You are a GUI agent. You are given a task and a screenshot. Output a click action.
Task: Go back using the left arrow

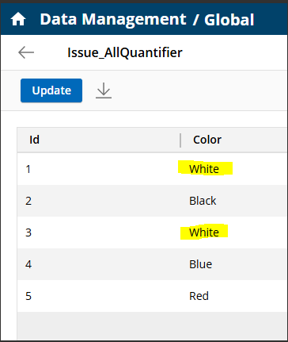click(x=26, y=52)
